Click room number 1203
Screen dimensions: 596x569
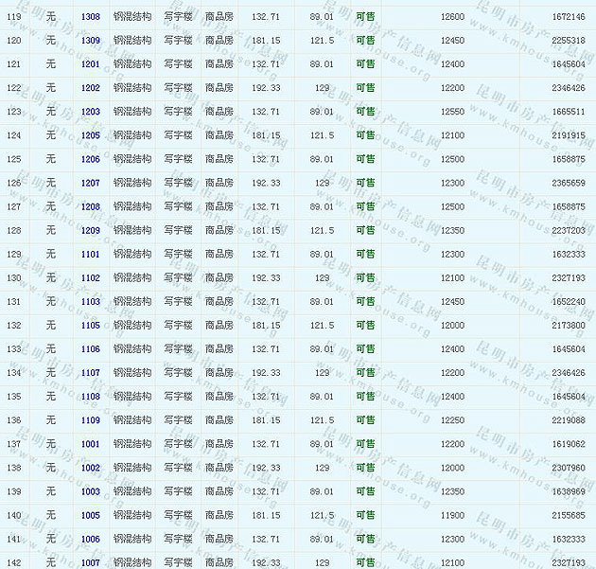(x=91, y=112)
